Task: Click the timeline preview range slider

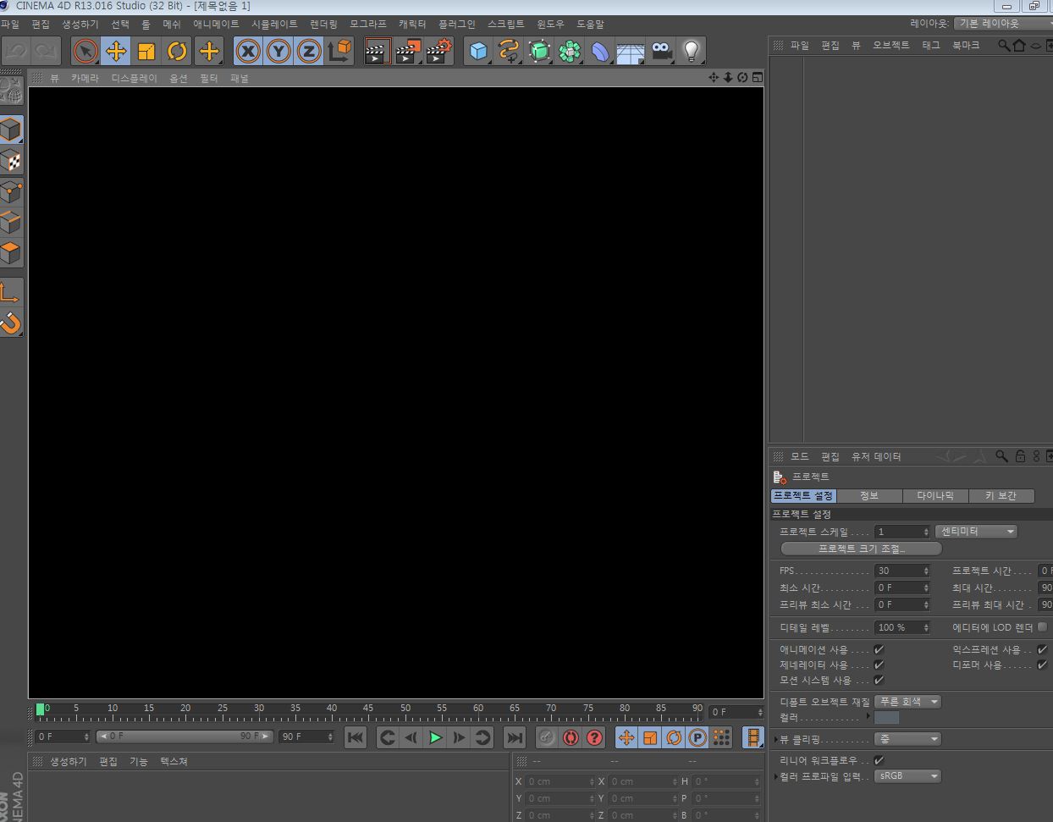Action: (x=185, y=736)
